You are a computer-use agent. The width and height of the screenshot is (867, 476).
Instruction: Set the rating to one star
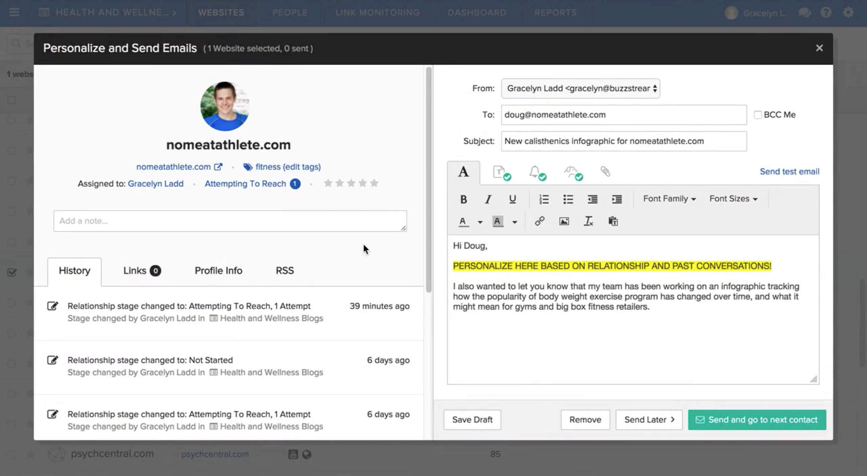[x=328, y=183]
